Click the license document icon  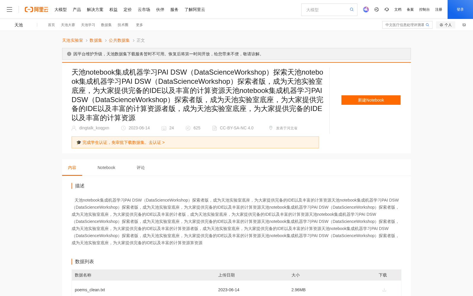(x=215, y=128)
